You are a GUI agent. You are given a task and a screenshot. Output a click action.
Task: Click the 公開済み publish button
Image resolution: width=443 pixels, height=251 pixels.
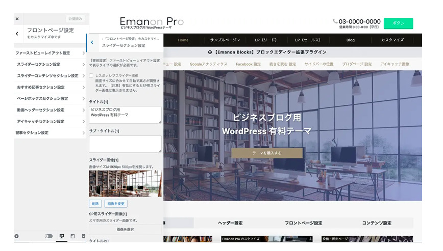[75, 19]
